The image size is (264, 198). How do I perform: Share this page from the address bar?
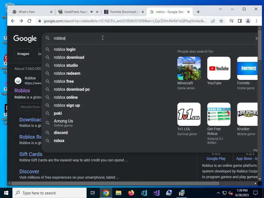pos(213,21)
